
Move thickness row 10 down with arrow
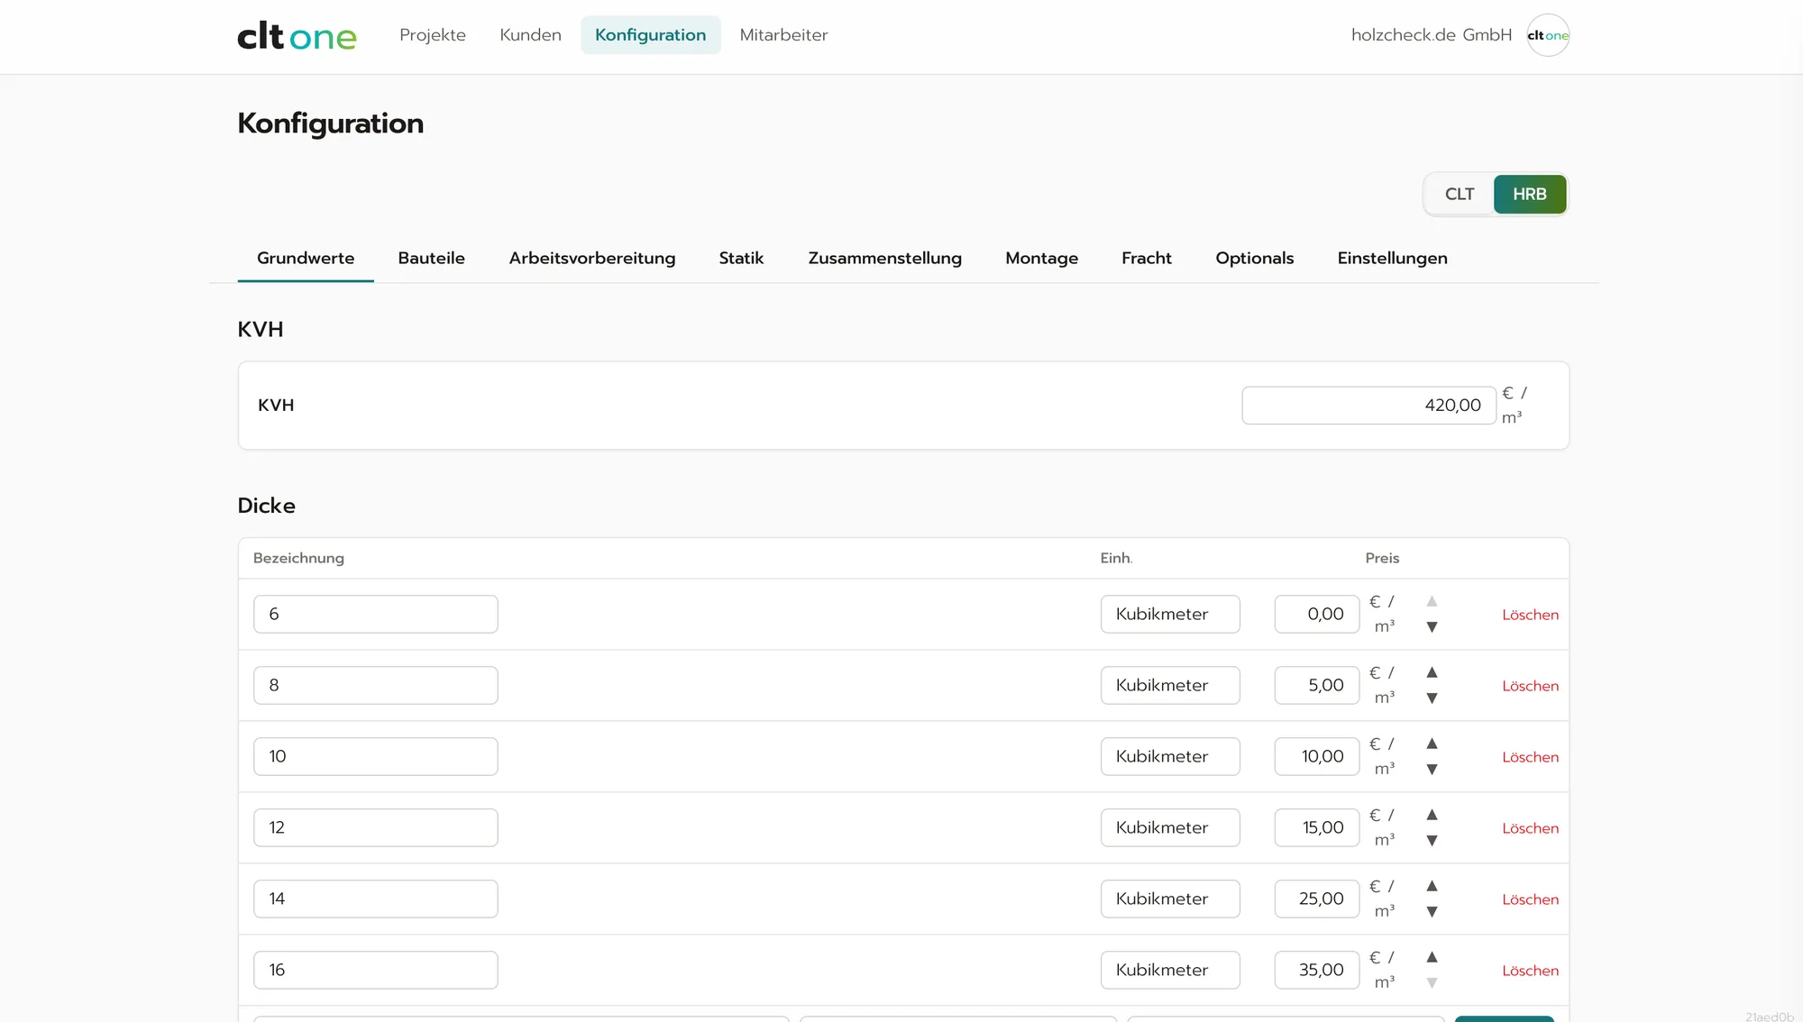1432,770
